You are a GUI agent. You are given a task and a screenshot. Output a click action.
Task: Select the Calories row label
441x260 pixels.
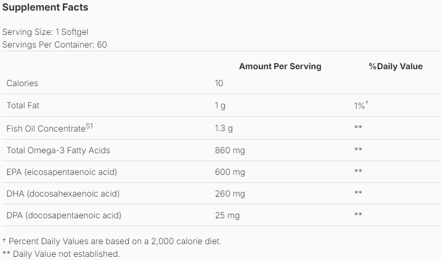[22, 83]
